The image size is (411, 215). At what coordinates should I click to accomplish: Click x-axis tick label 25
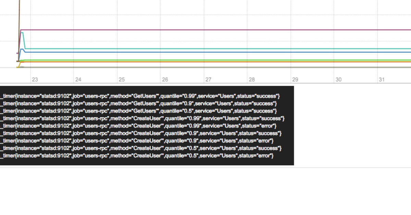(122, 80)
